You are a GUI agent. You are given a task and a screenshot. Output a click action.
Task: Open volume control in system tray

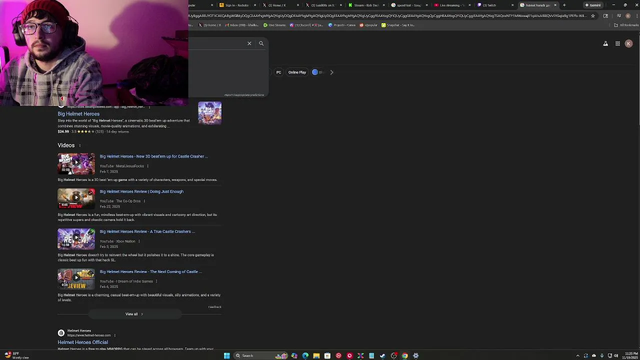pos(616,355)
